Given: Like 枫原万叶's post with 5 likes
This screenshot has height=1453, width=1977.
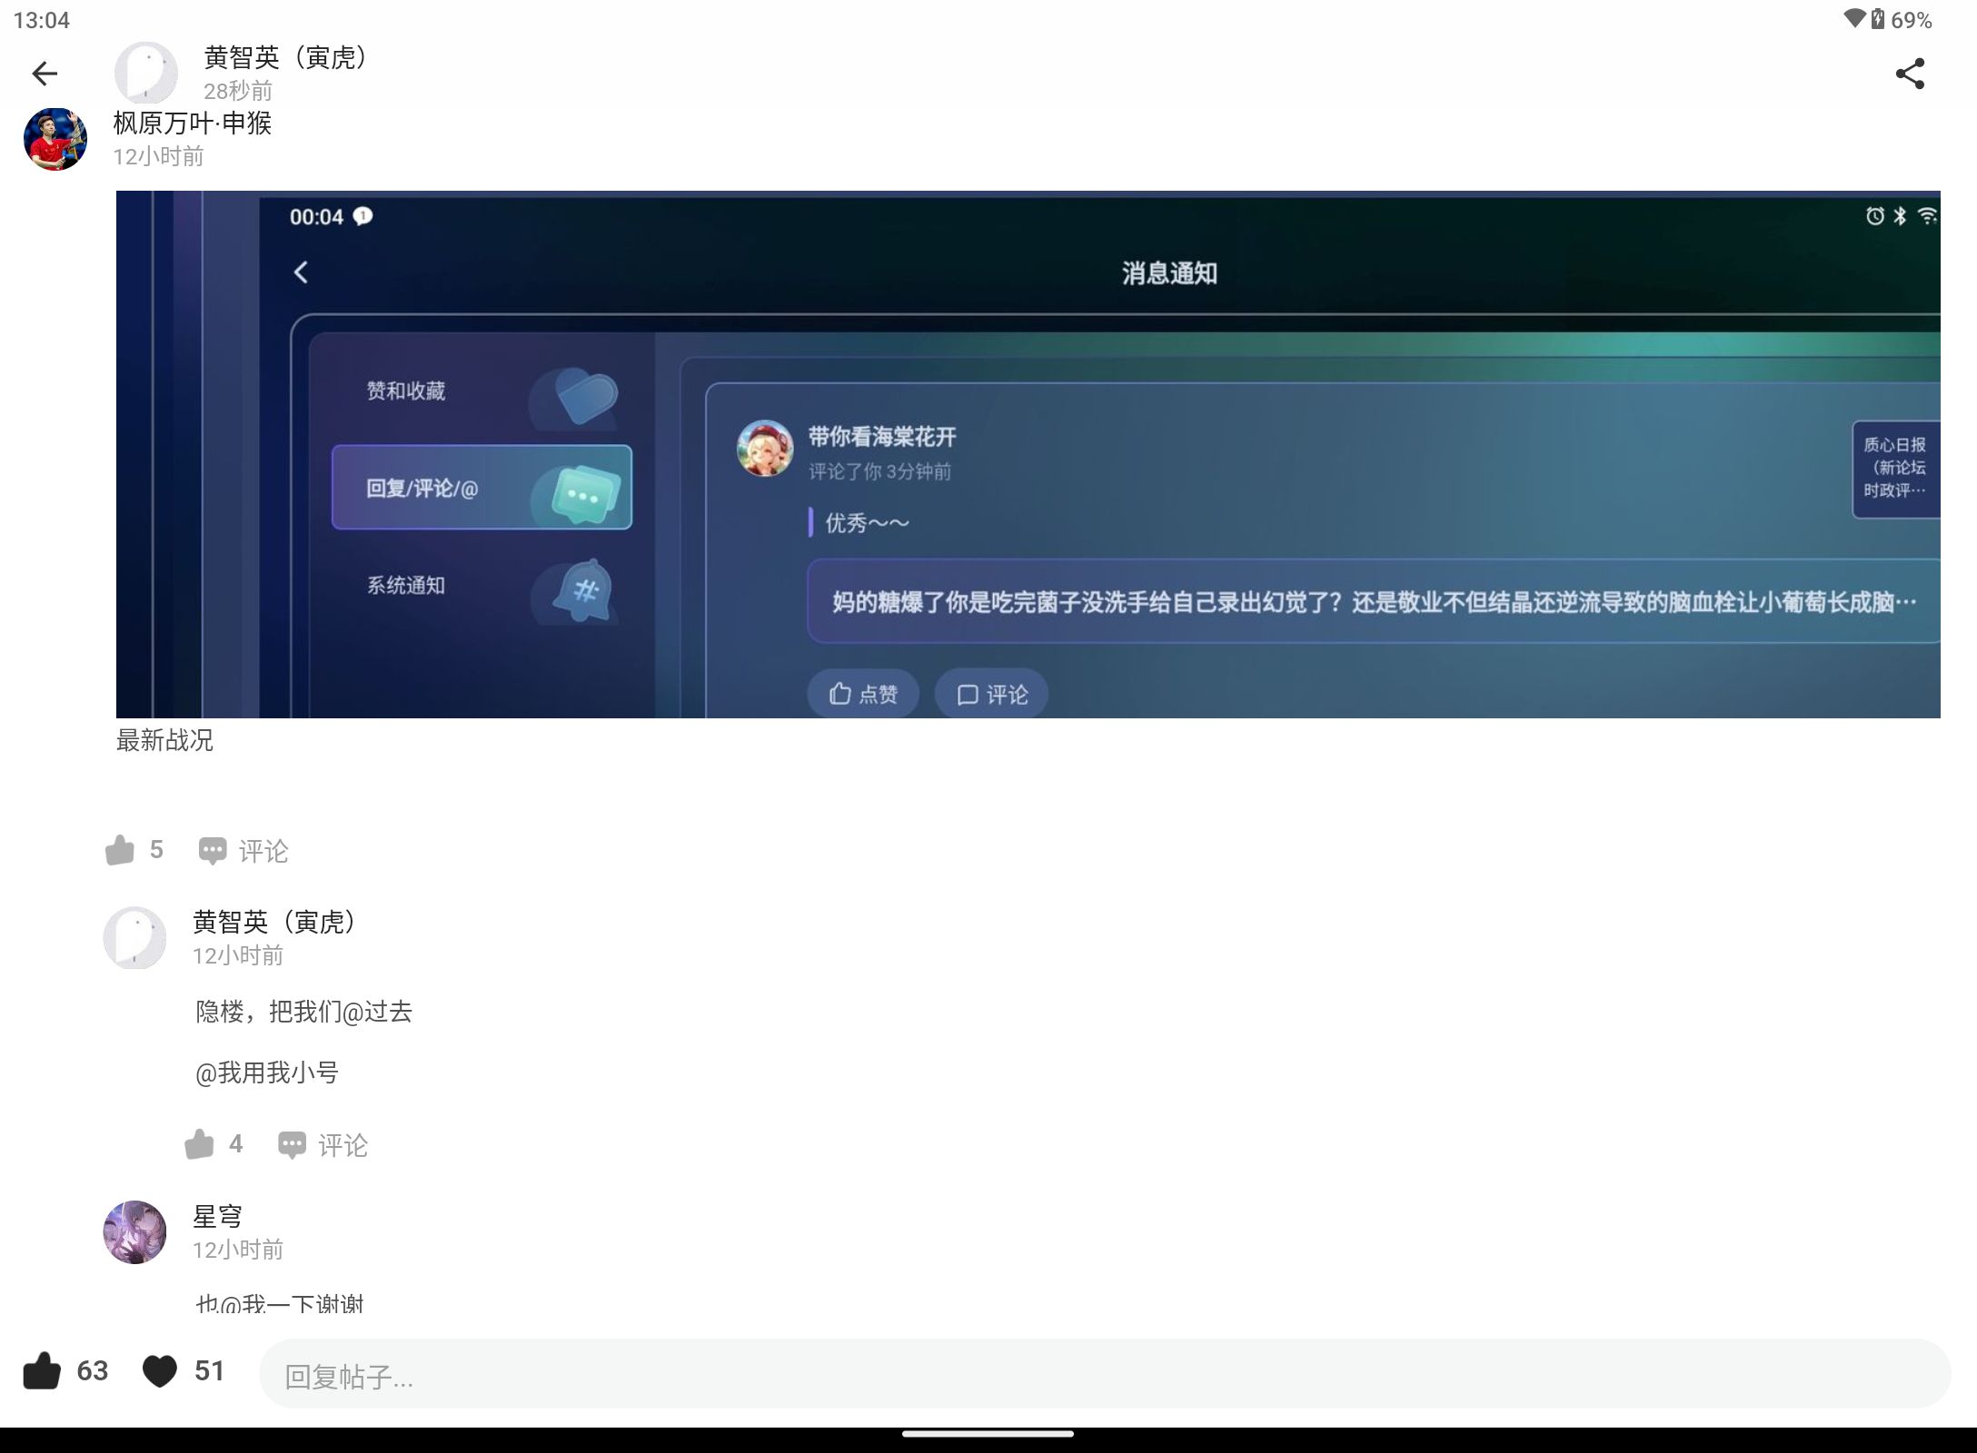Looking at the screenshot, I should click(120, 851).
